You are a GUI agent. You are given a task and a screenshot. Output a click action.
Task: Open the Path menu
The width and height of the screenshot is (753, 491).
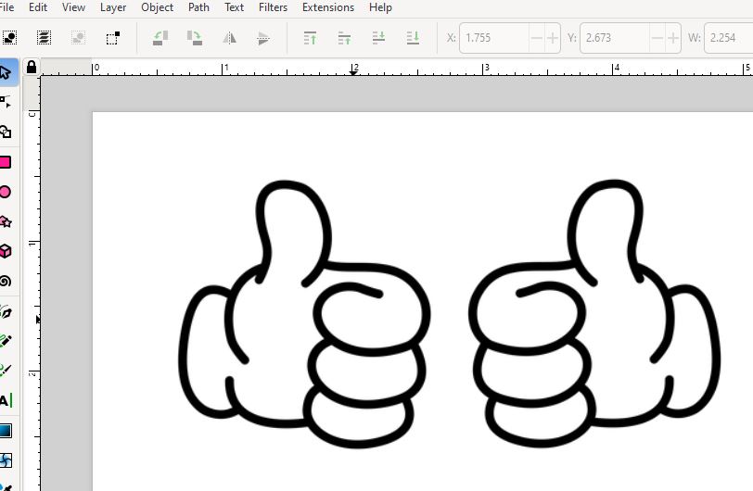tap(198, 7)
